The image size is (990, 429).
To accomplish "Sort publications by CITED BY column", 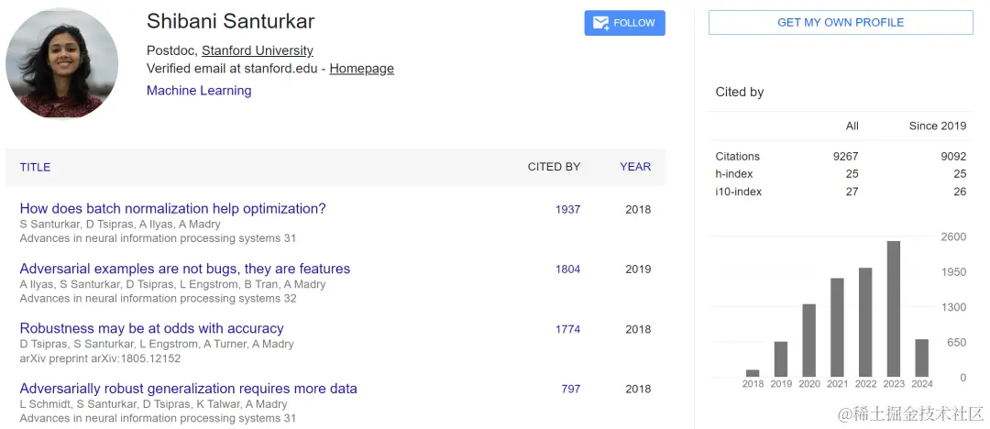I will click(554, 167).
